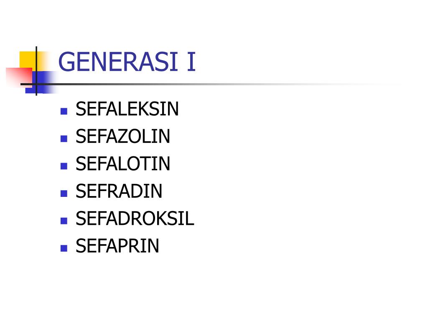This screenshot has height=321, width=428.
Task: Click the SEFAPRIN list item
Action: pyautogui.click(x=117, y=246)
